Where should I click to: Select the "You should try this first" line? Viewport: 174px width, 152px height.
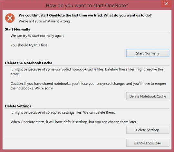pyautogui.click(x=29, y=45)
